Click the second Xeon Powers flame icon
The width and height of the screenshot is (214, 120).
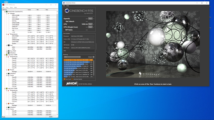(x=9, y=103)
